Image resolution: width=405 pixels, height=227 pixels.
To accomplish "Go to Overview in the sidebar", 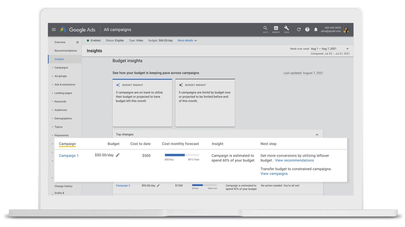I will (x=60, y=42).
